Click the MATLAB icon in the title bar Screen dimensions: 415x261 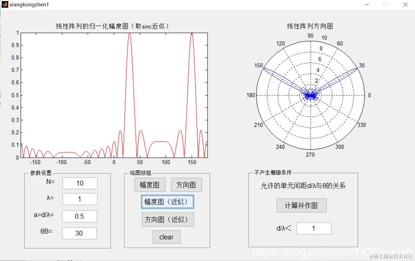(4, 4)
